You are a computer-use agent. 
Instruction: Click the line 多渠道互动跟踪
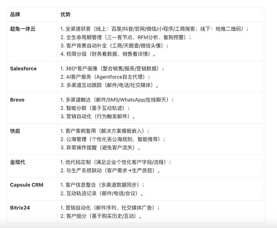(110, 85)
